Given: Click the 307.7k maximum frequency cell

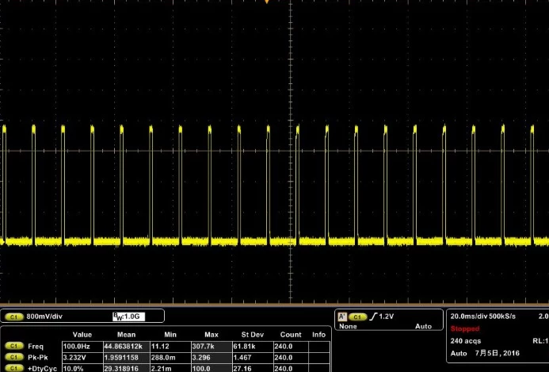Looking at the screenshot, I should coord(212,347).
